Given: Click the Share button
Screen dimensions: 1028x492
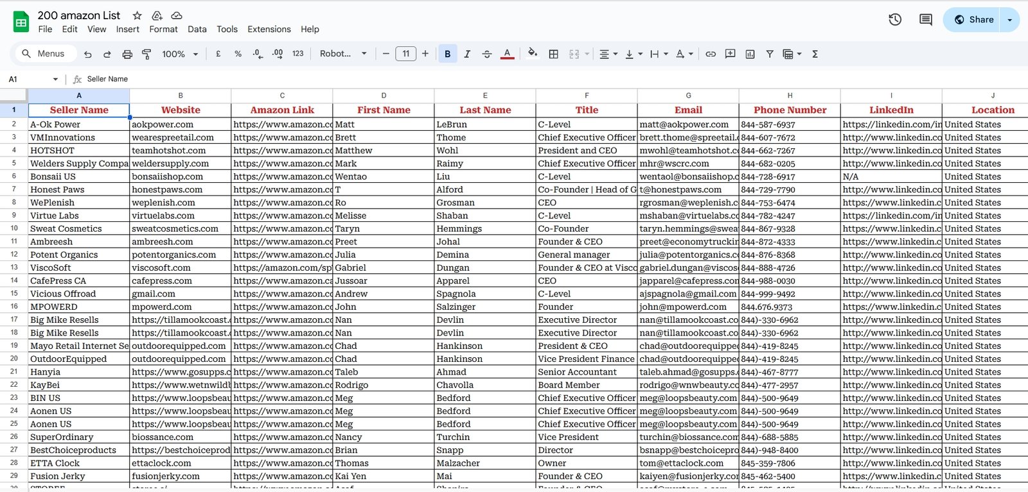Looking at the screenshot, I should pos(973,20).
